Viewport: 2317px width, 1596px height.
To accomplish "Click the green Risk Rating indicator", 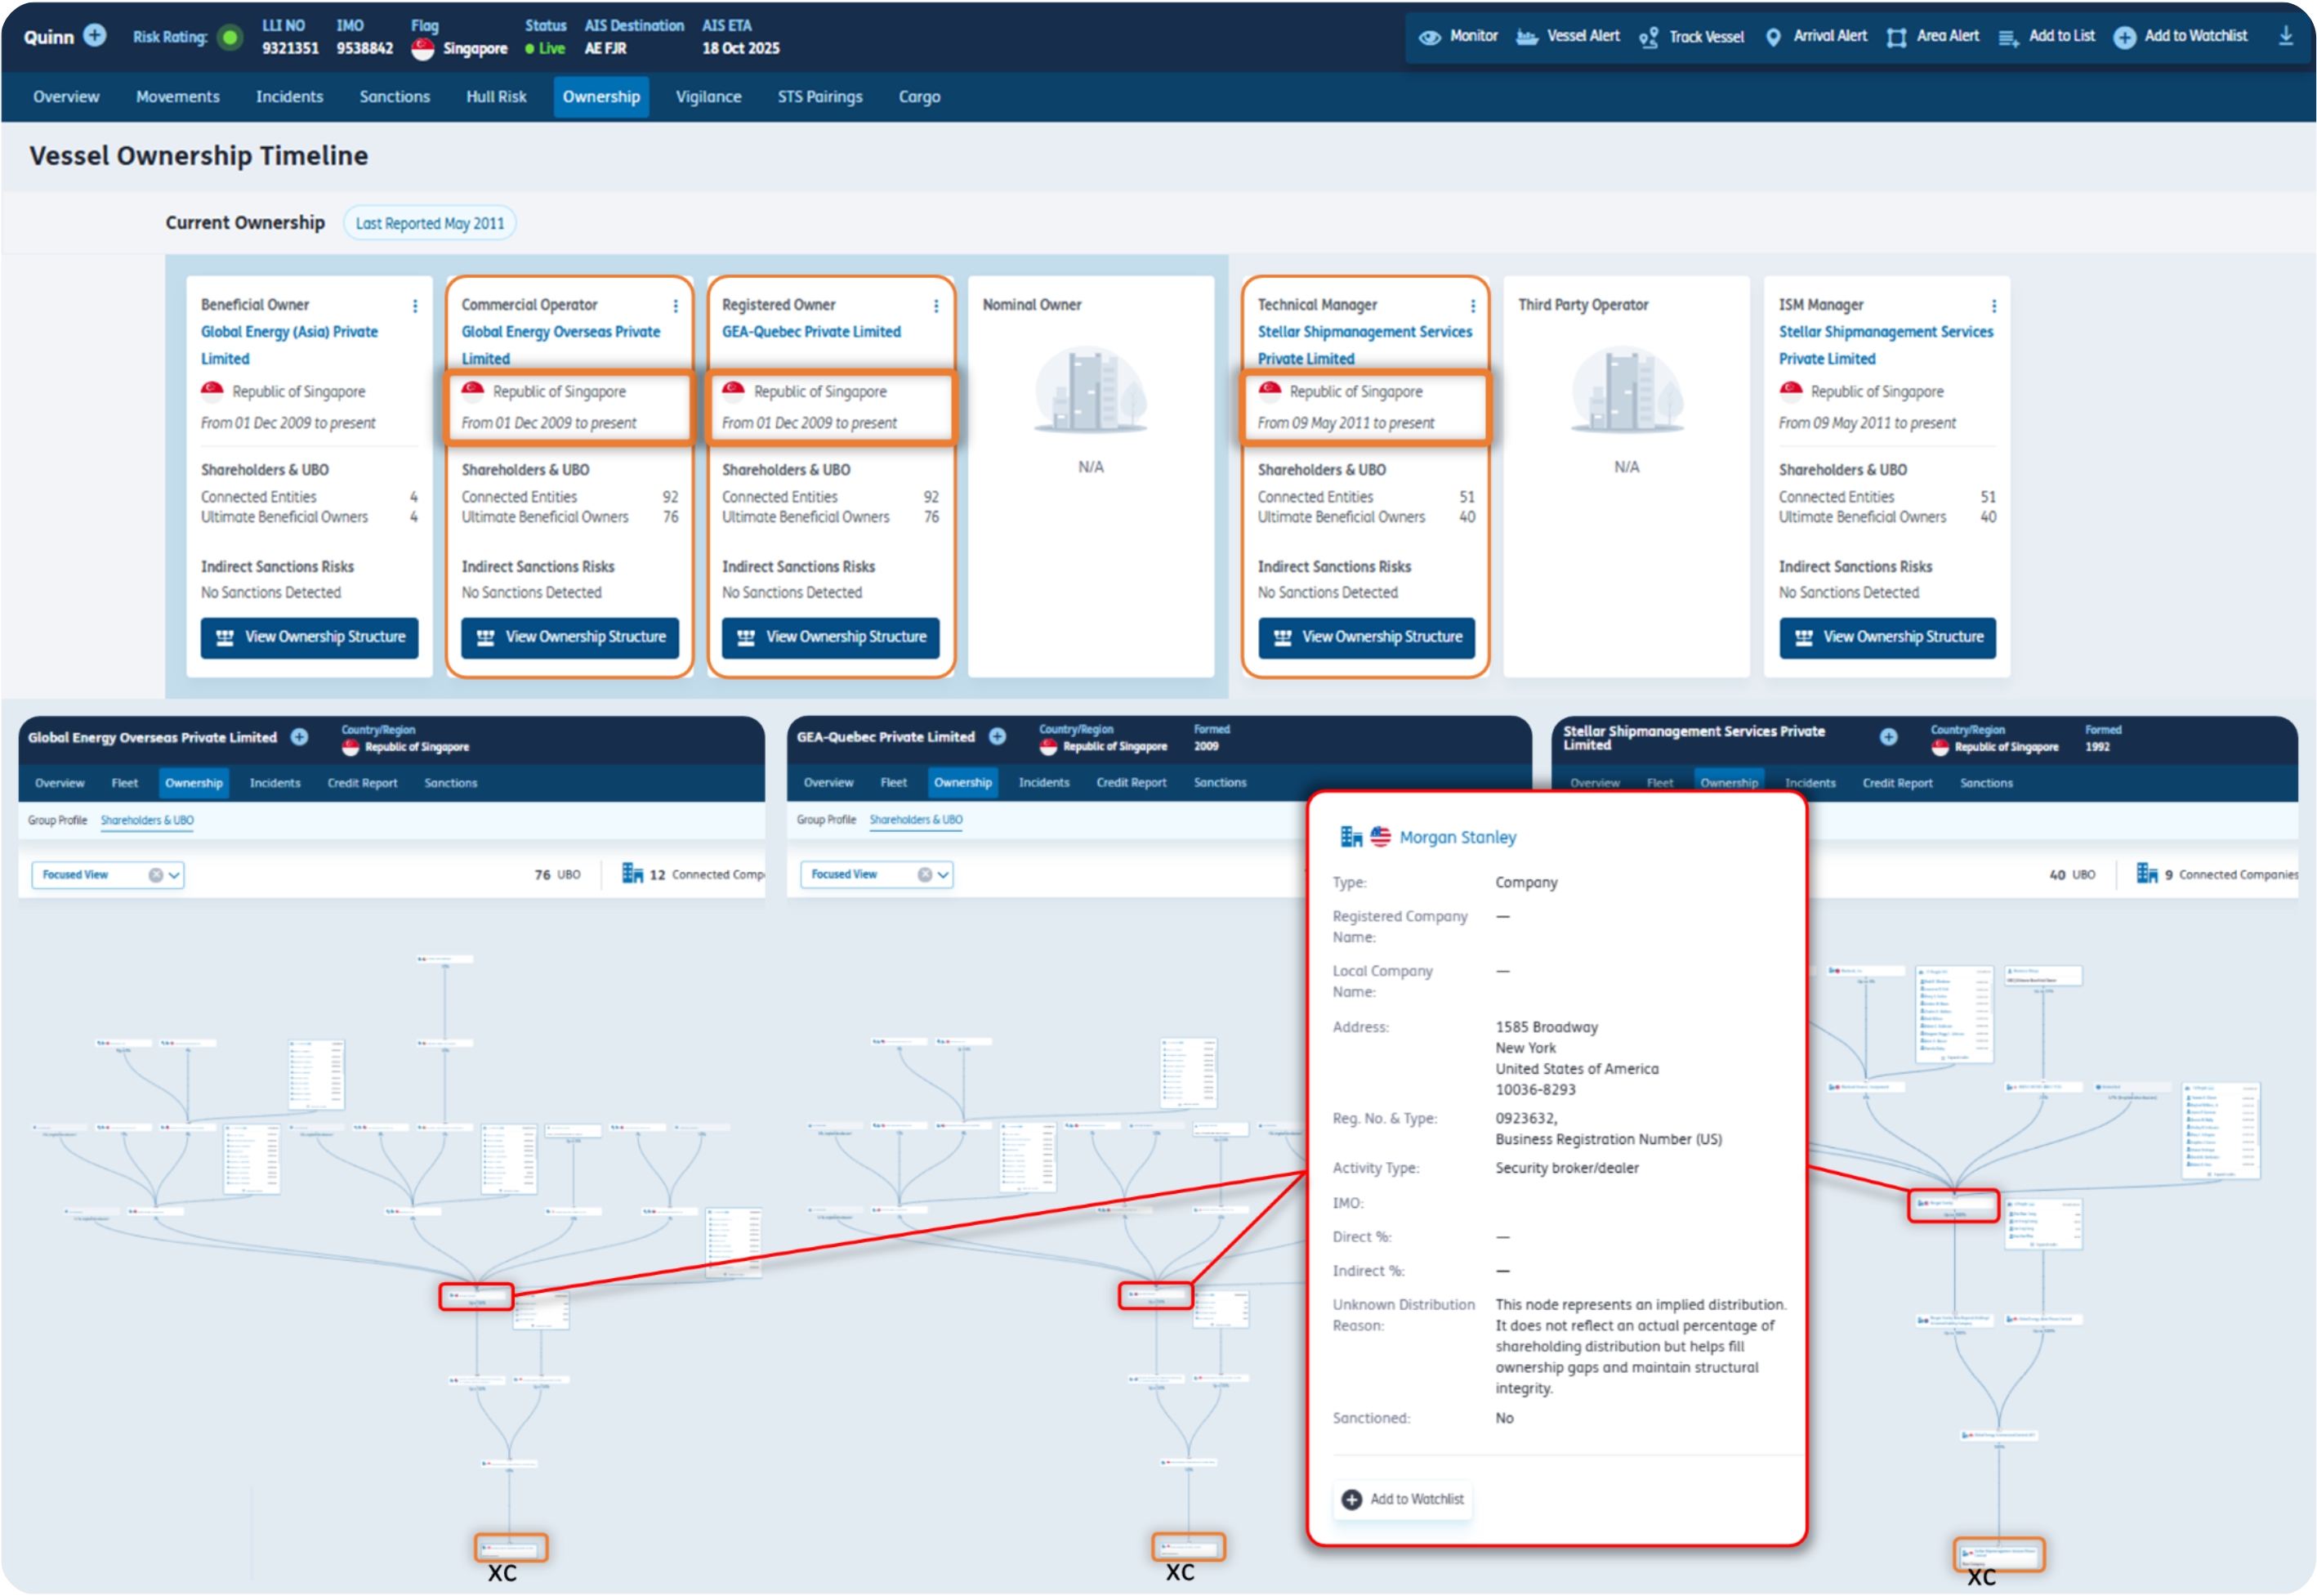I will point(230,38).
